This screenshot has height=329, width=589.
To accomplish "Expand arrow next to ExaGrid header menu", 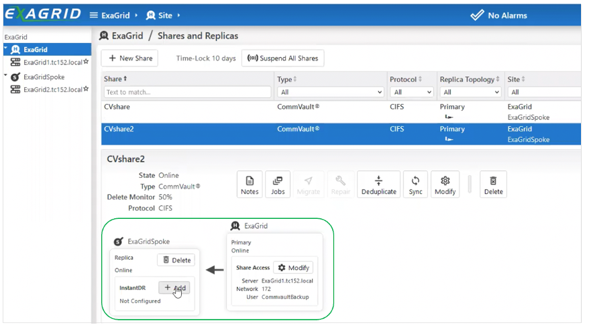I will (x=136, y=15).
